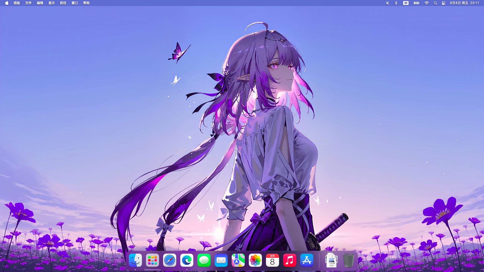
Task: Open the Maps app
Action: coord(238,260)
